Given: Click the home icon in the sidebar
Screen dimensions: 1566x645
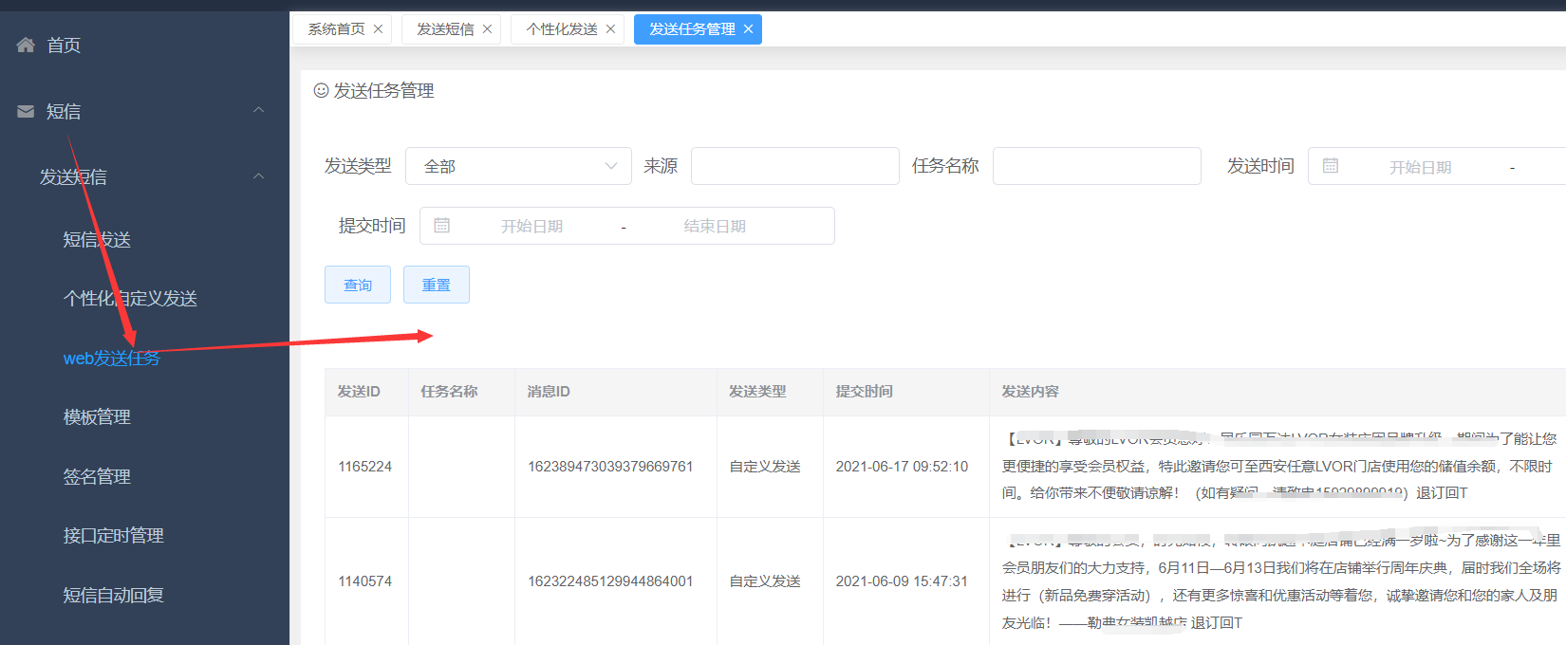Looking at the screenshot, I should pos(26,45).
